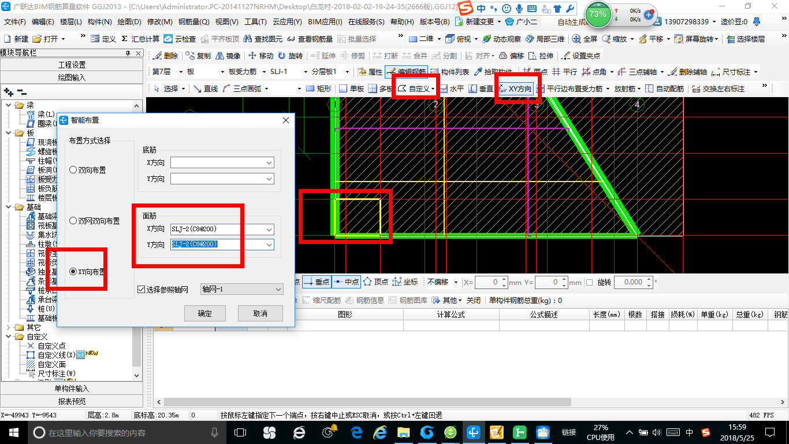
Task: Click 设置夹点 tool
Action: pos(580,56)
